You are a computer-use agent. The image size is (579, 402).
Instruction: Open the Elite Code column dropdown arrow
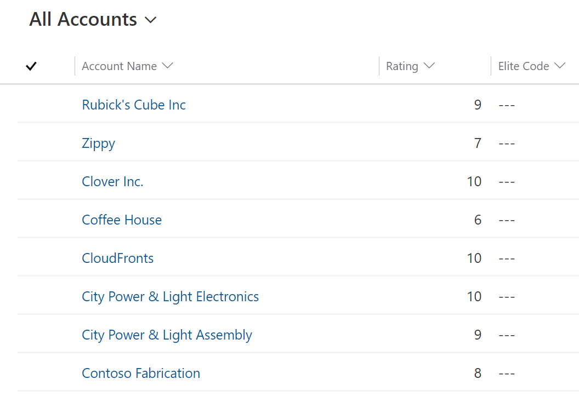click(560, 66)
